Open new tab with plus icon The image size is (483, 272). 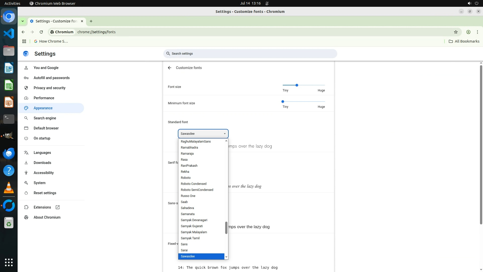[x=91, y=21]
